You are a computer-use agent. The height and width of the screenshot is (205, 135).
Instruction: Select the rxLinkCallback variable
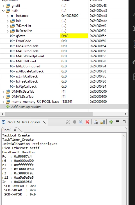[x=27, y=76]
